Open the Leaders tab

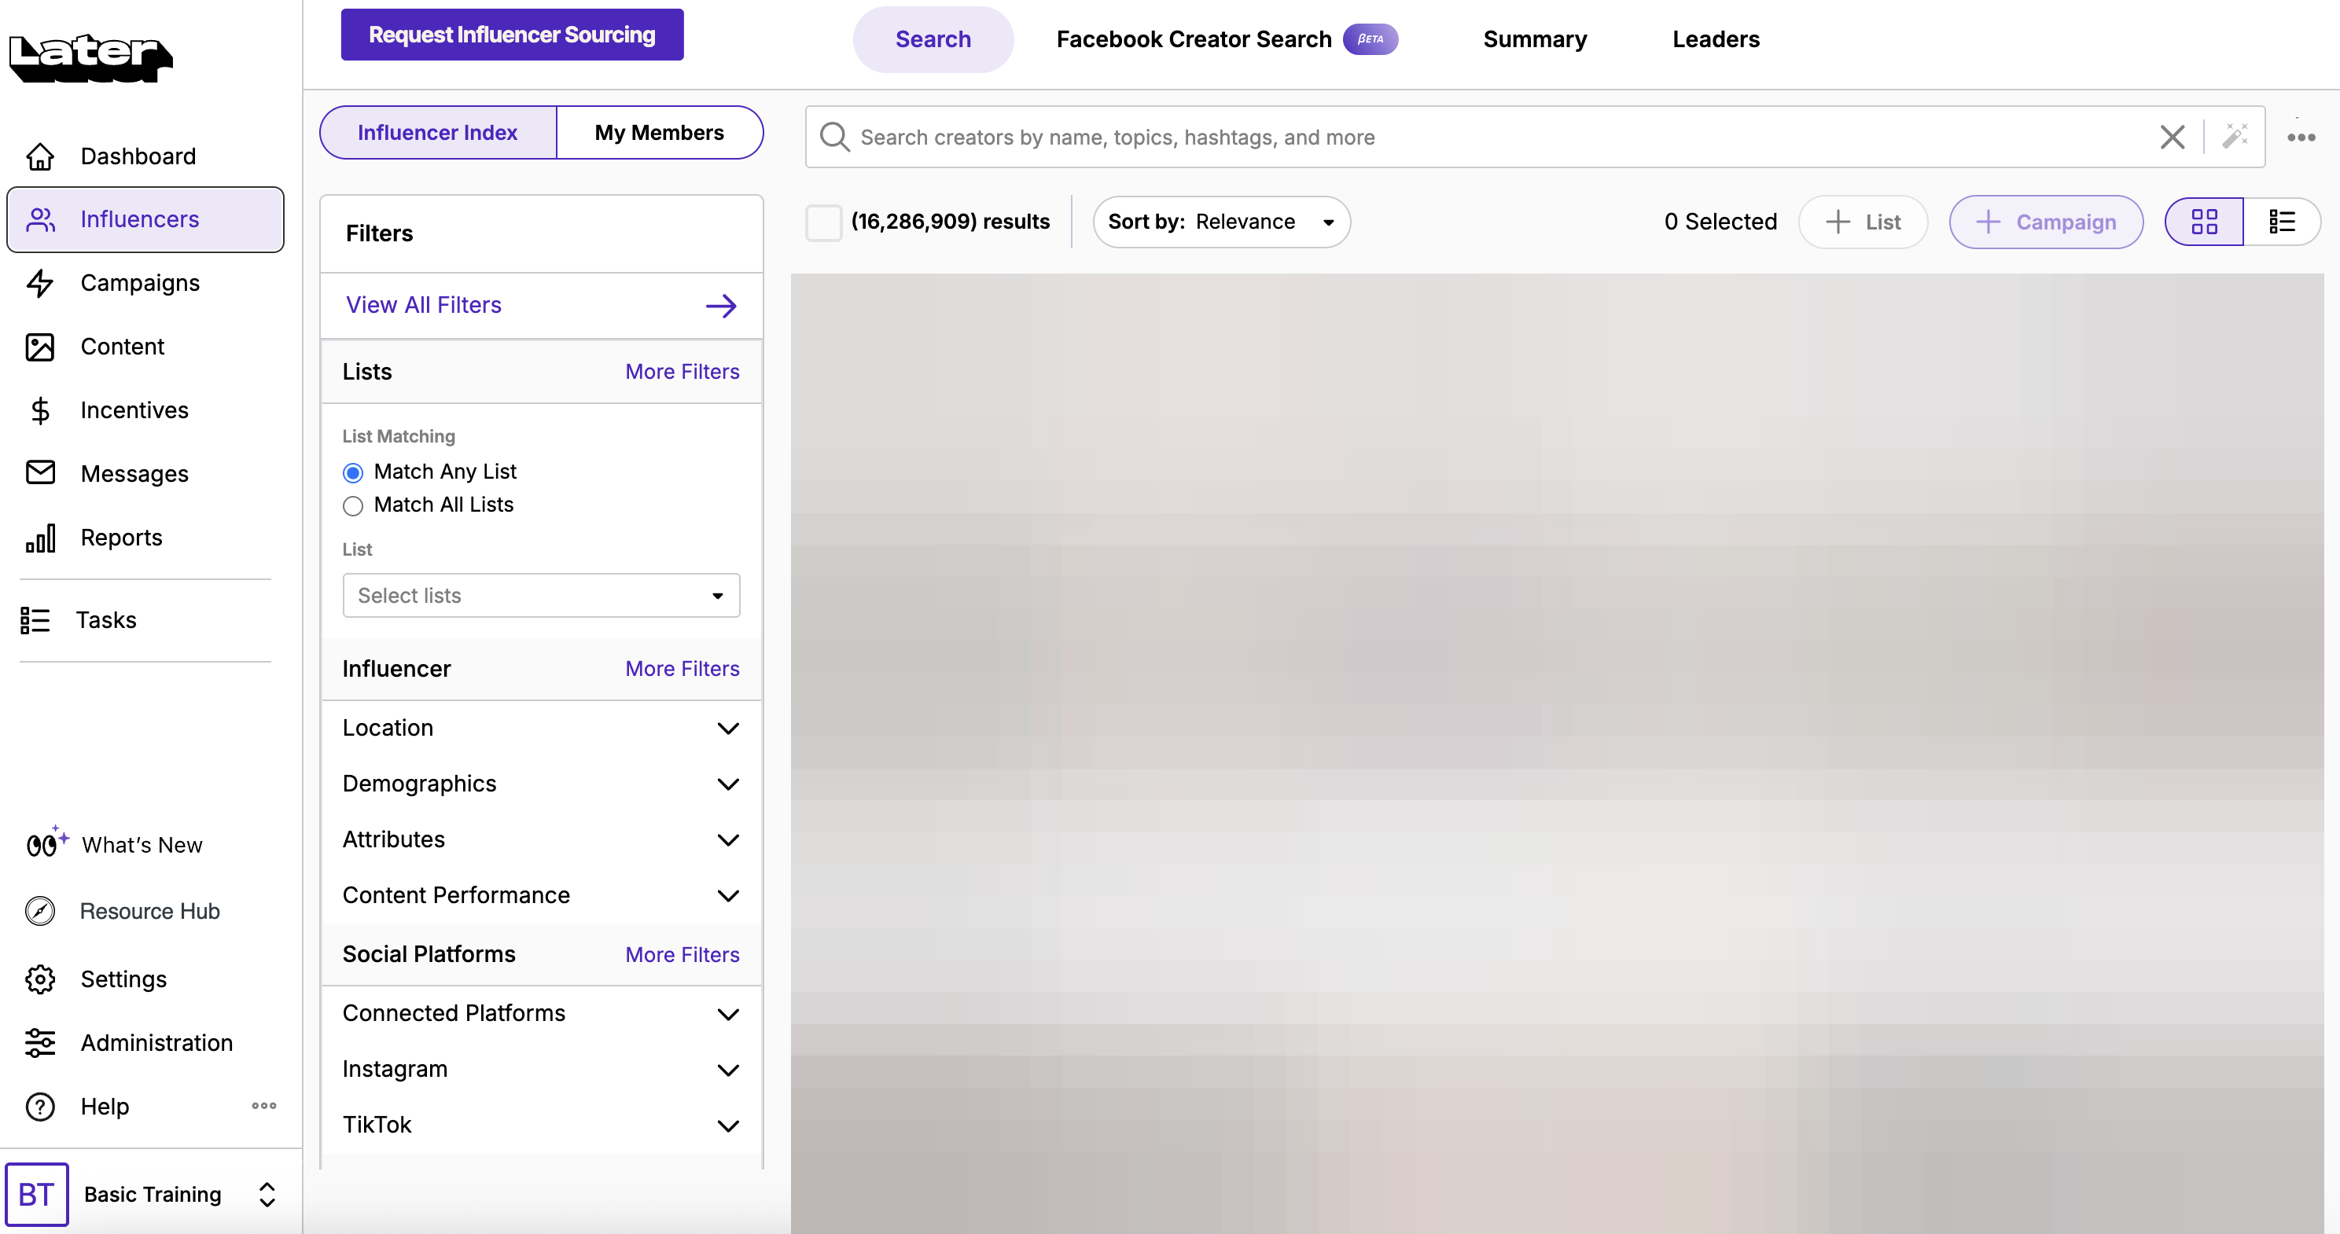[1715, 39]
